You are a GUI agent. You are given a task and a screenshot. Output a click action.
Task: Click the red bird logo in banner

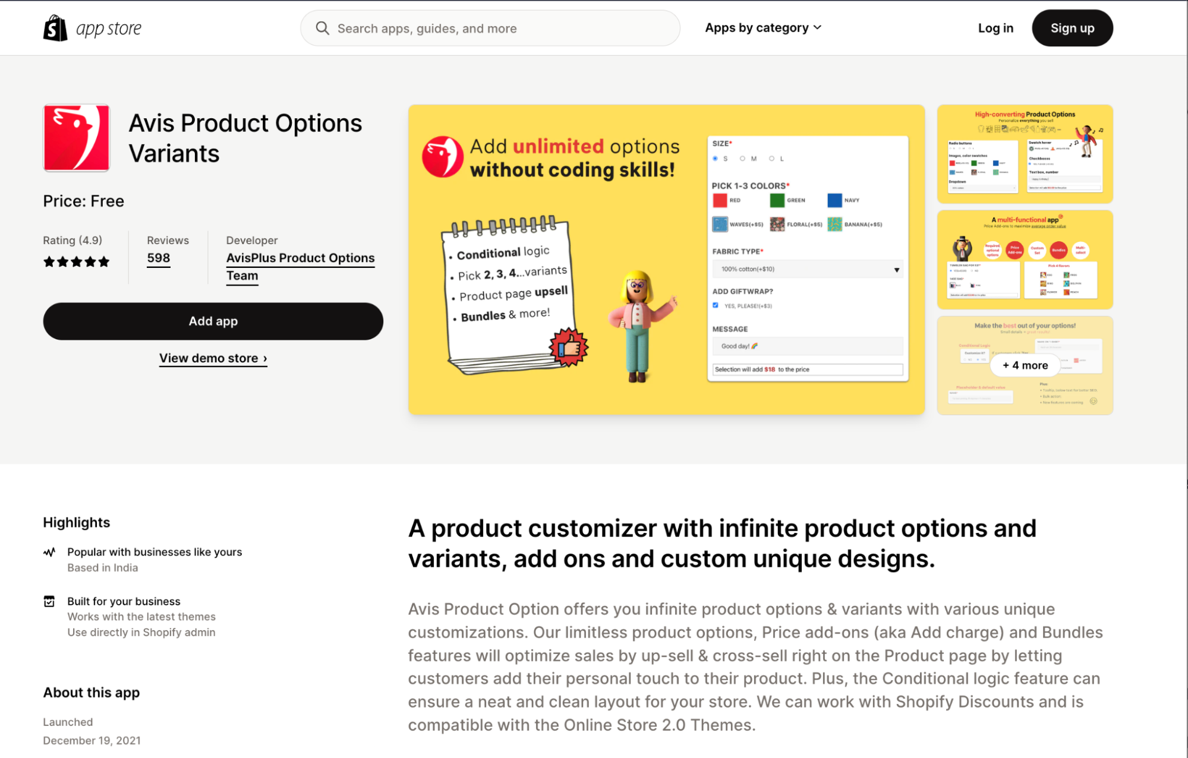click(x=443, y=157)
